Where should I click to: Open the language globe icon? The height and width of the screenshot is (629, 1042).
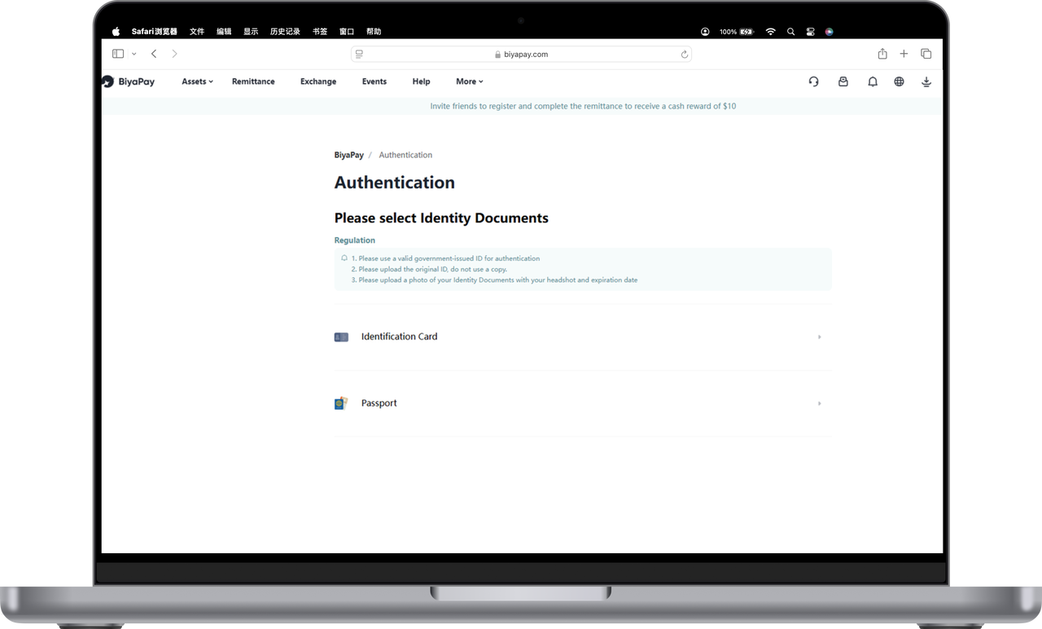click(899, 81)
